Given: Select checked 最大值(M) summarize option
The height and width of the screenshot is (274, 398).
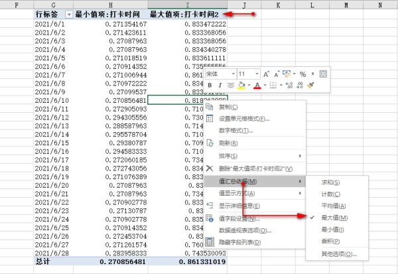Looking at the screenshot, I should [x=337, y=218].
